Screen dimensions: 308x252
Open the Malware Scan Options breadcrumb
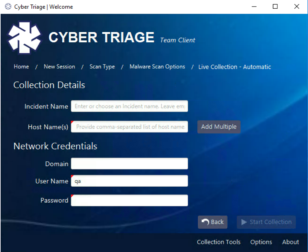[x=157, y=67]
